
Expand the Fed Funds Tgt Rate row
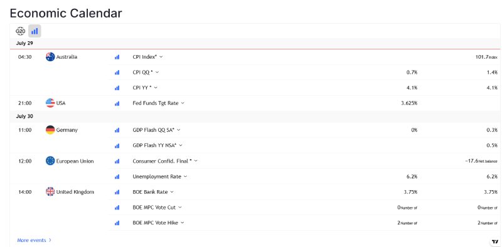pyautogui.click(x=183, y=103)
